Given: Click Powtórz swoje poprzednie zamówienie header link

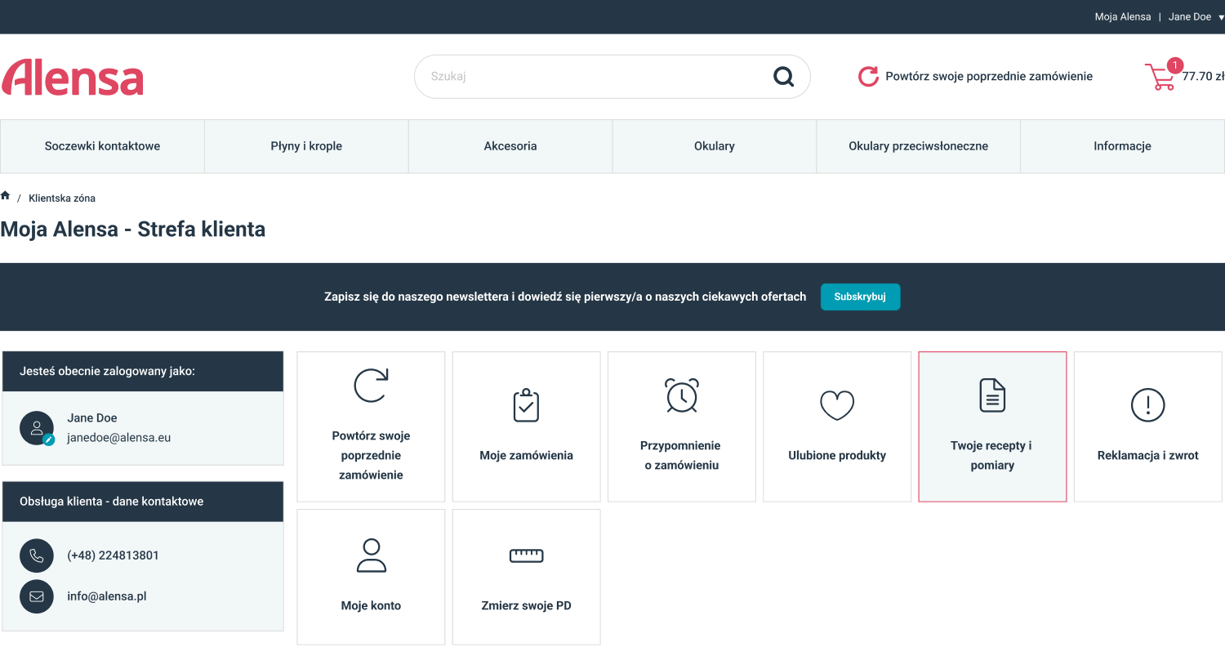Looking at the screenshot, I should point(989,77).
